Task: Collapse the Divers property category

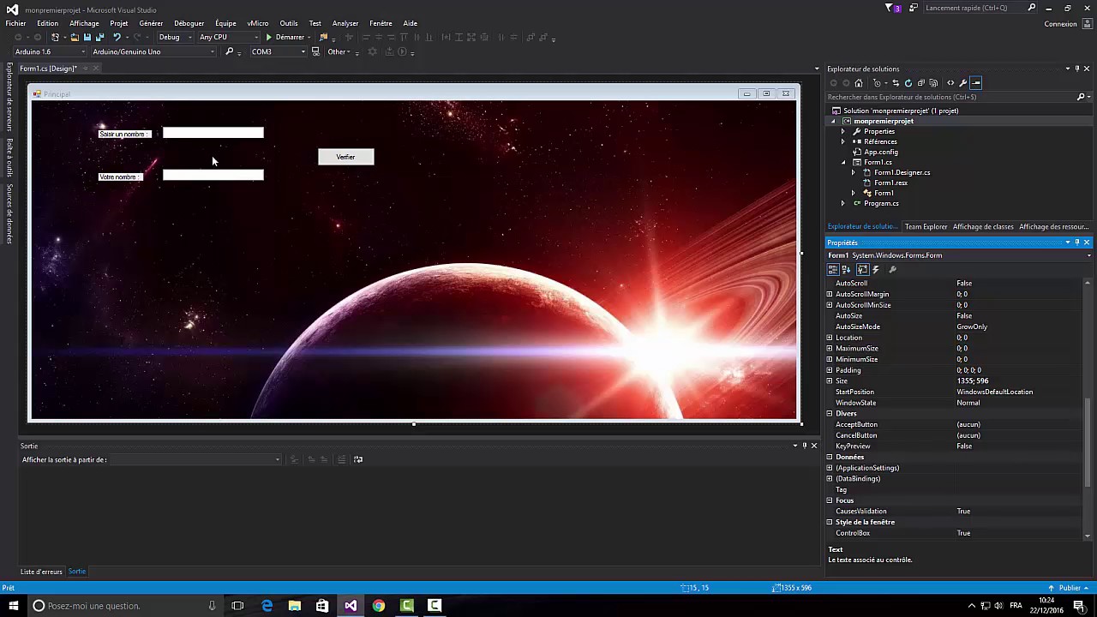Action: point(830,413)
